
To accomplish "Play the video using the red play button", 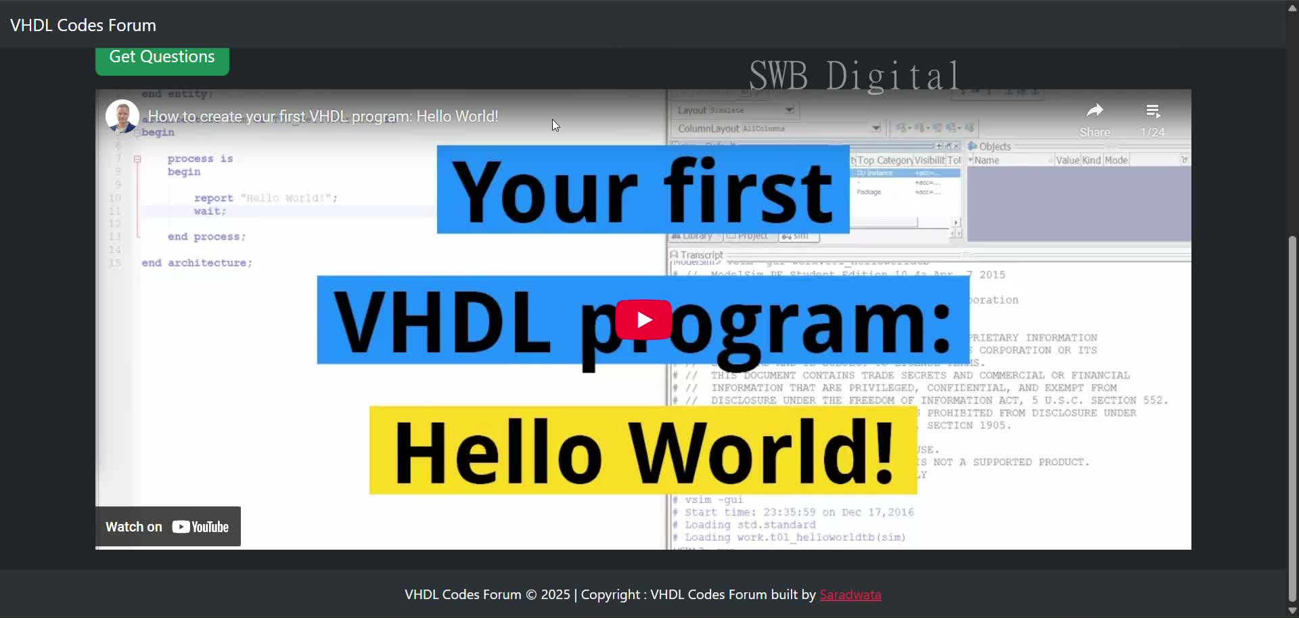I will coord(644,320).
